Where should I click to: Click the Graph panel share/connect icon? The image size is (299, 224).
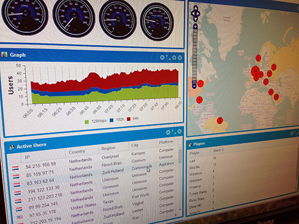point(168,58)
